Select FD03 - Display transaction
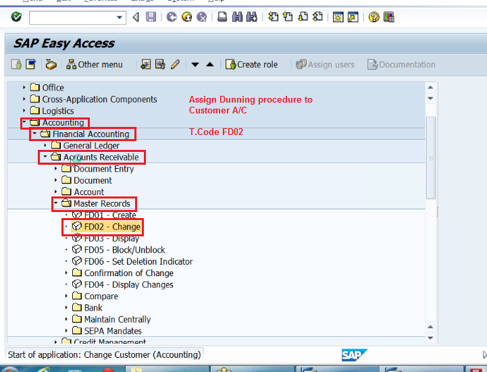 tap(111, 238)
